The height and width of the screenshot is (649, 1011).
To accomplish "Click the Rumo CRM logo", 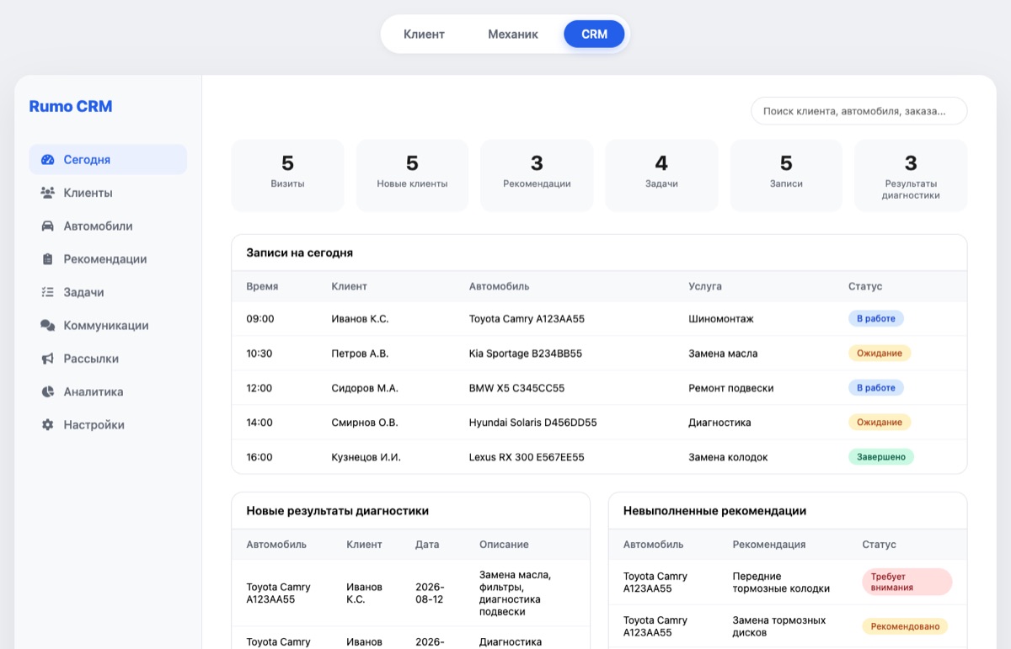I will (71, 106).
